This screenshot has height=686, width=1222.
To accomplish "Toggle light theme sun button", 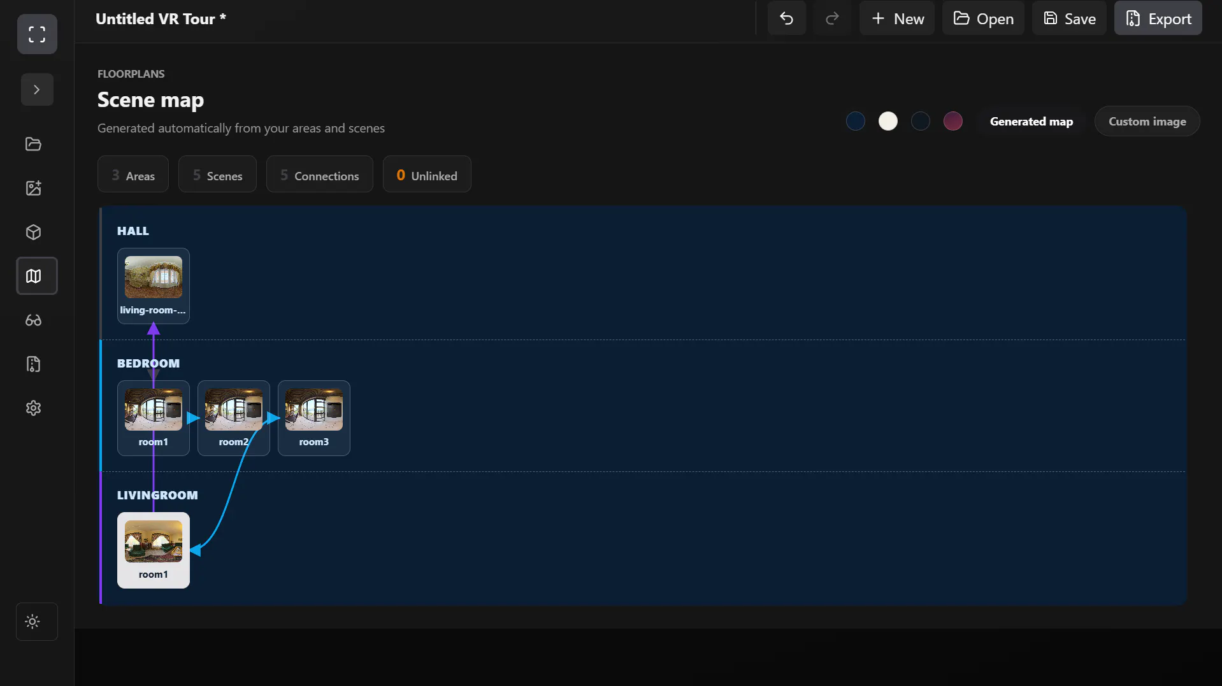I will [x=37, y=622].
